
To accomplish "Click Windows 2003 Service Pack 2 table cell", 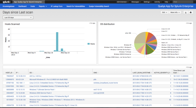I will click(x=40, y=93).
